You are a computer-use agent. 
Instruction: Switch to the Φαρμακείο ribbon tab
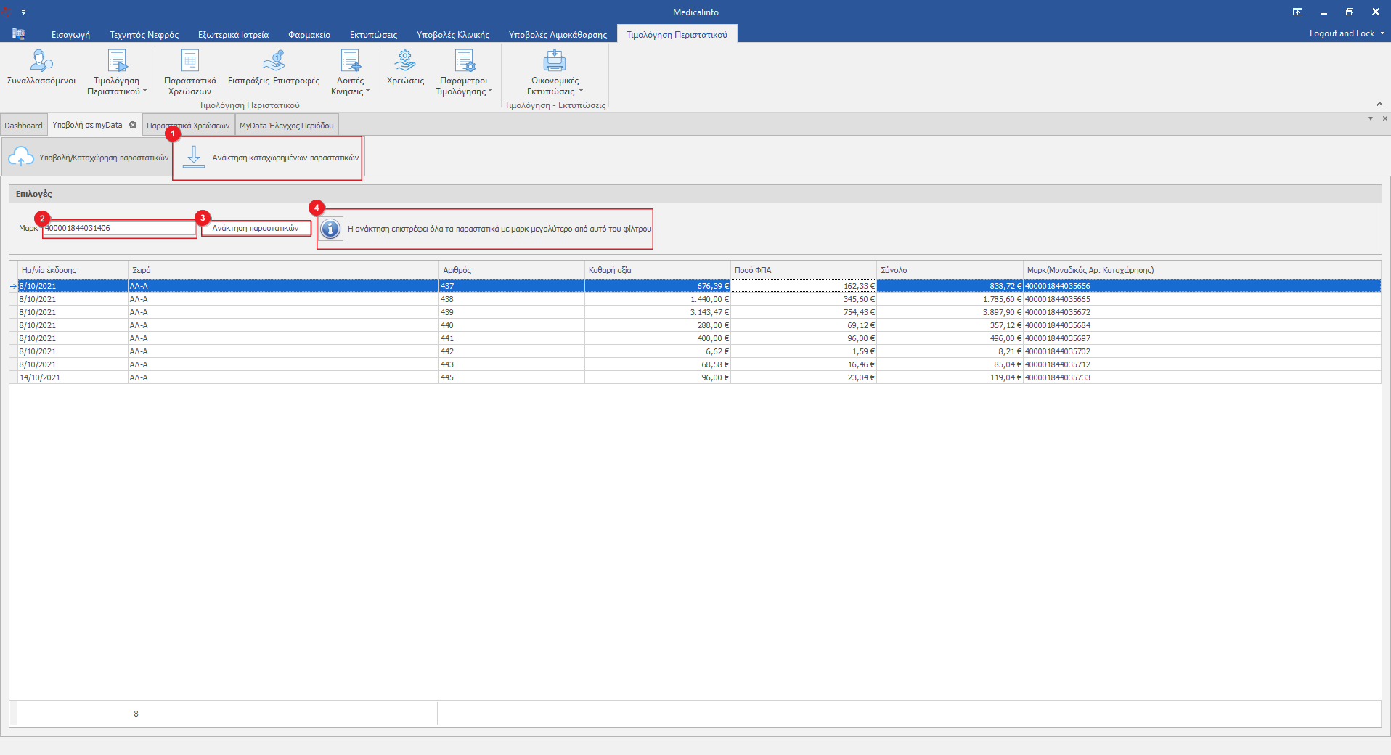click(x=309, y=34)
